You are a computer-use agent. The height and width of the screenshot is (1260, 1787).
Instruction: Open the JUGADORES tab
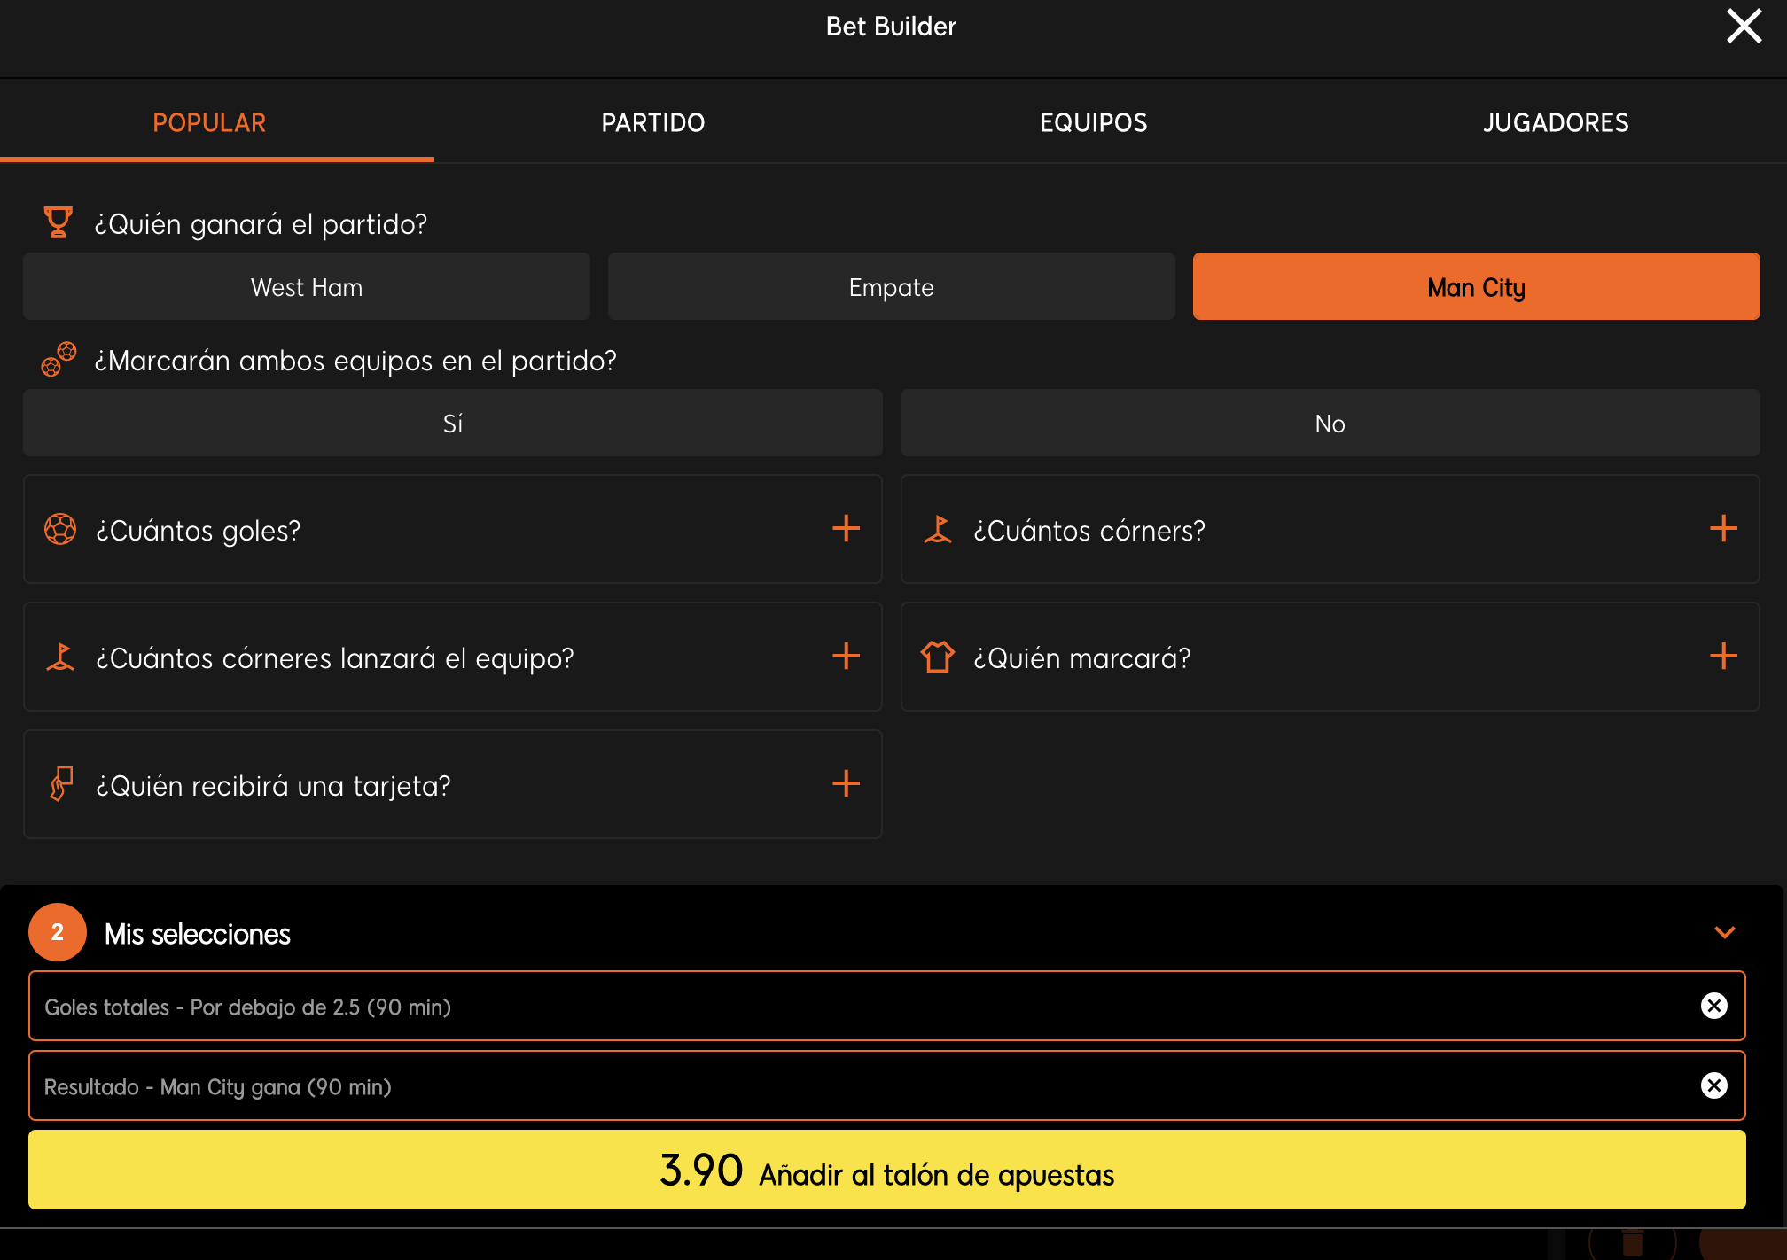click(x=1556, y=122)
